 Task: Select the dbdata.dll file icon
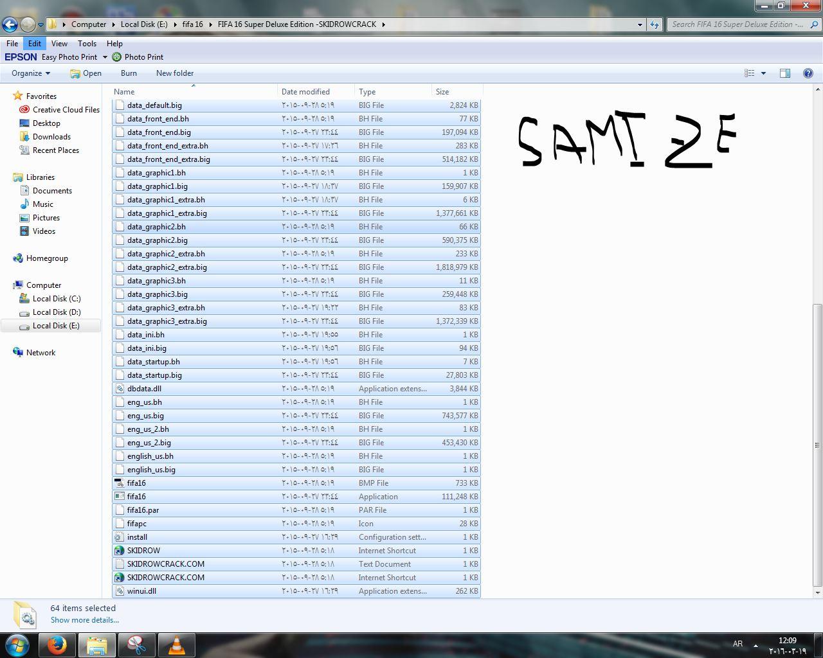point(119,389)
